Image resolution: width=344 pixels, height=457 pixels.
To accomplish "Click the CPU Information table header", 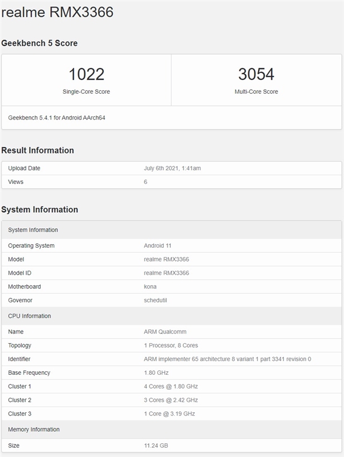I will coord(29,316).
